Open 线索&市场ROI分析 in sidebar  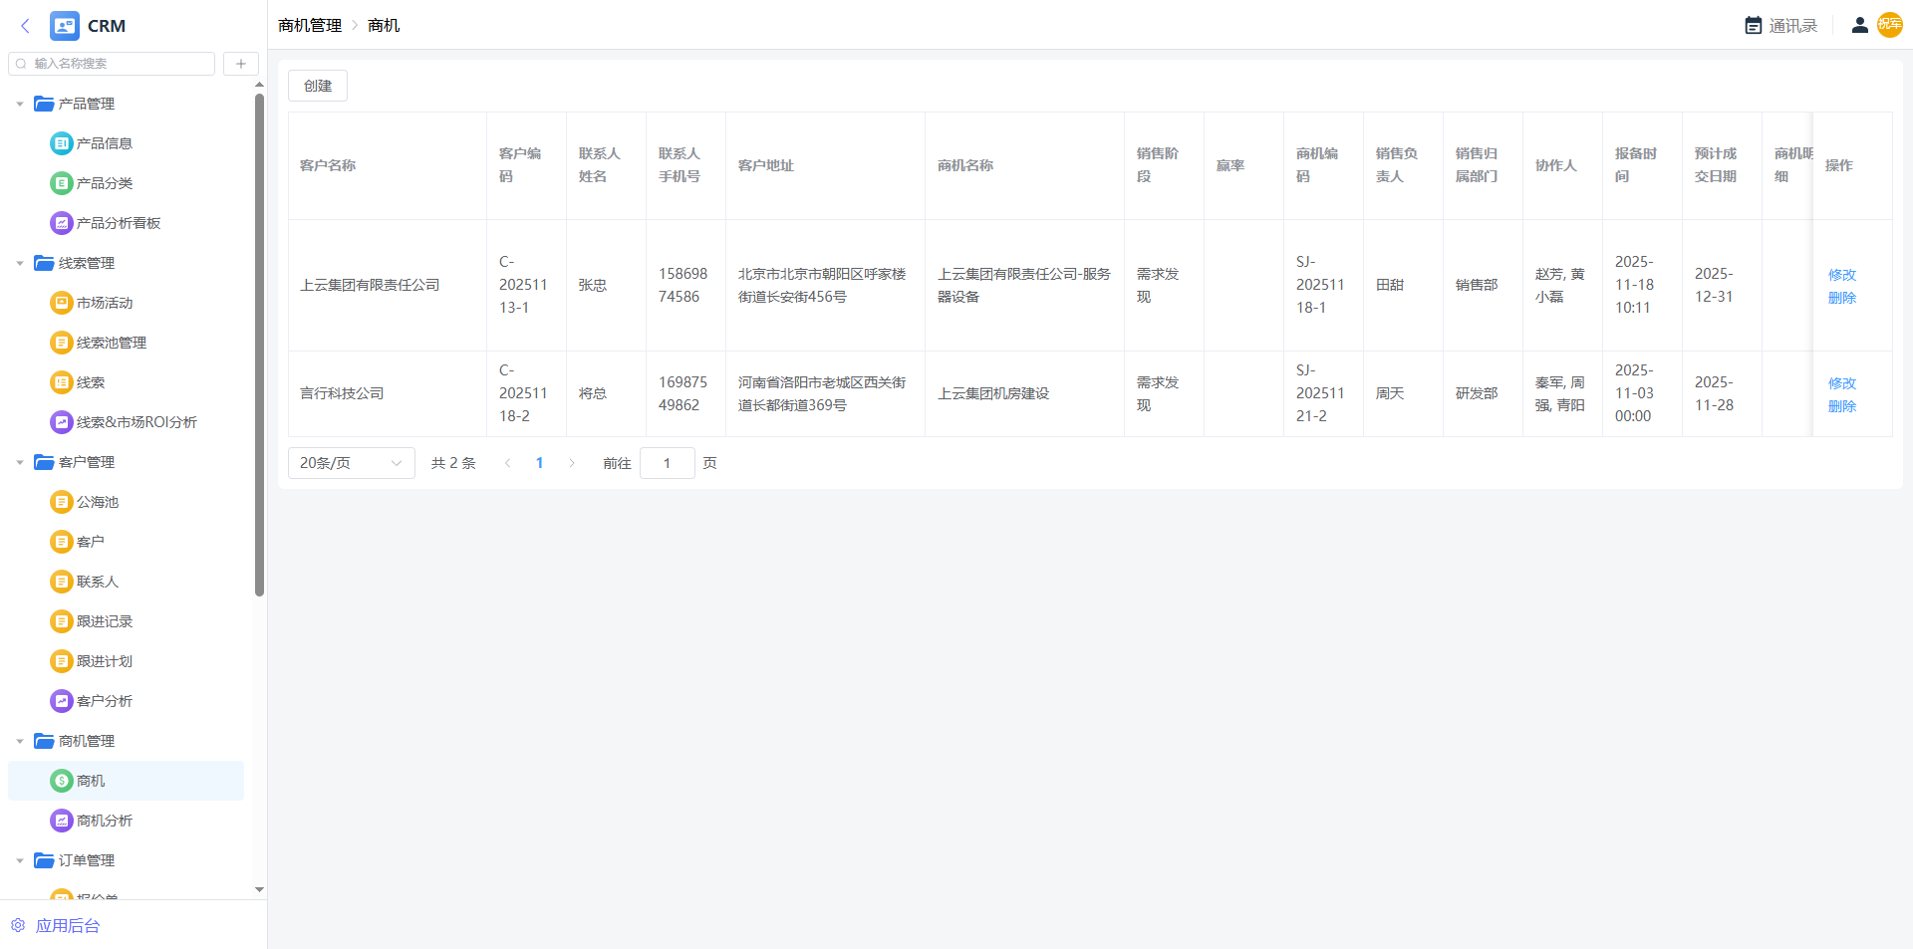pyautogui.click(x=137, y=422)
